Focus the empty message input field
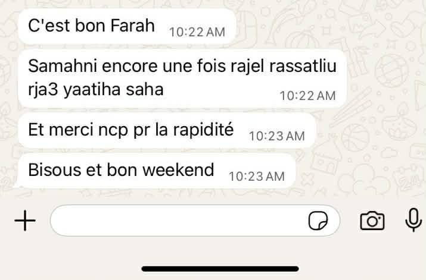The height and width of the screenshot is (280, 426). (x=195, y=221)
